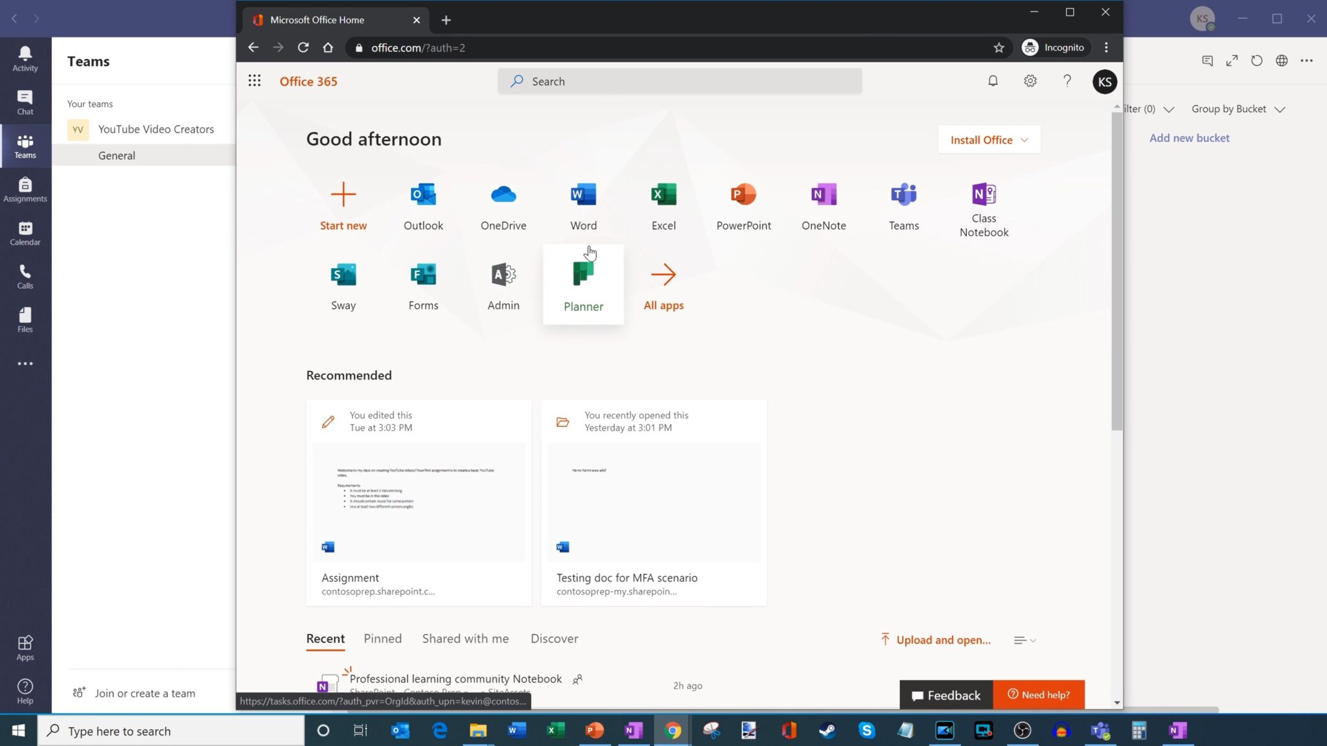Expand the Install Office dropdown
Image resolution: width=1327 pixels, height=746 pixels.
coord(987,139)
